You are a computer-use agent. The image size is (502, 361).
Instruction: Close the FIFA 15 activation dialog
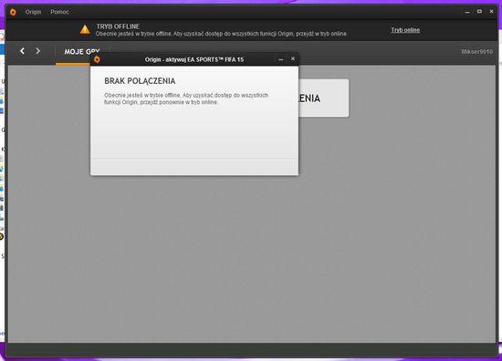[293, 58]
